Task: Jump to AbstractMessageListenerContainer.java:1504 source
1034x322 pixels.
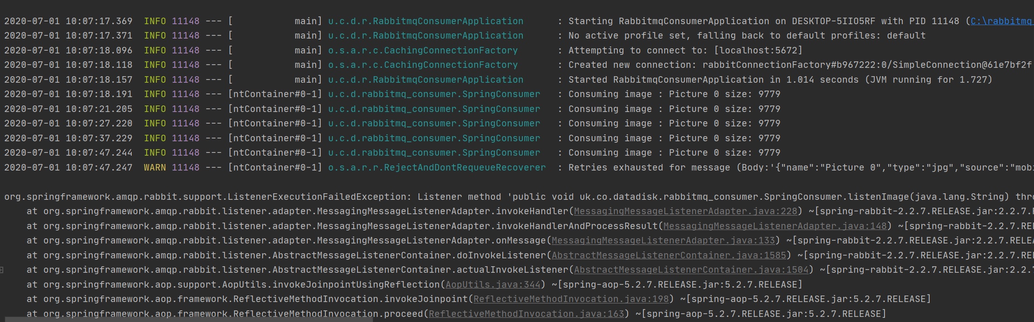Action: [691, 270]
